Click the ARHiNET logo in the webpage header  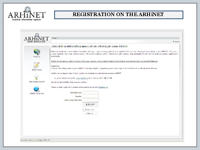tap(36, 38)
